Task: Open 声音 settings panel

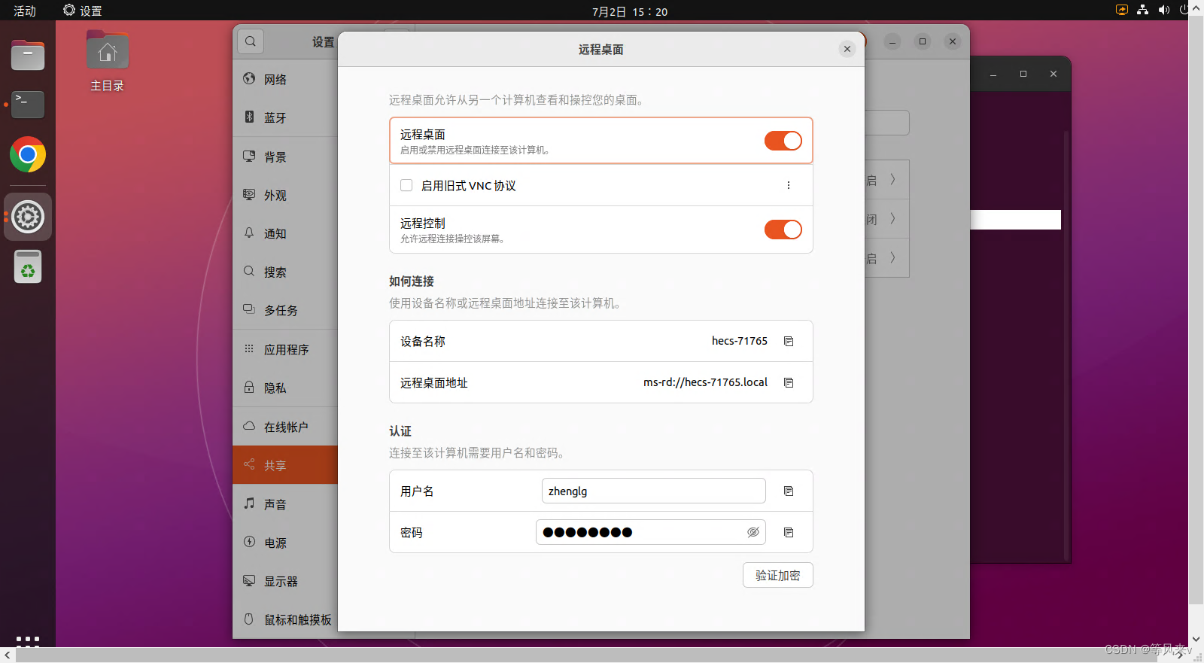Action: [285, 504]
